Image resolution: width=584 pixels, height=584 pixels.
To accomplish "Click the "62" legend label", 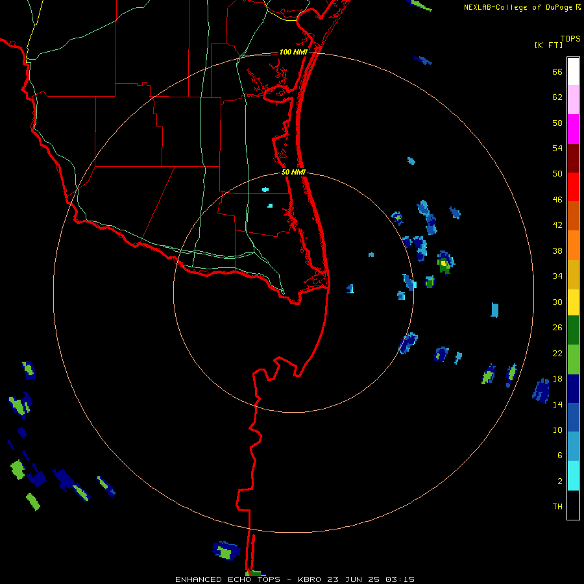I will (x=557, y=97).
